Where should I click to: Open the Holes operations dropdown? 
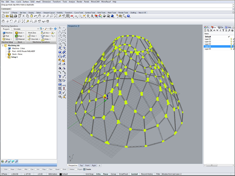(x=50, y=39)
